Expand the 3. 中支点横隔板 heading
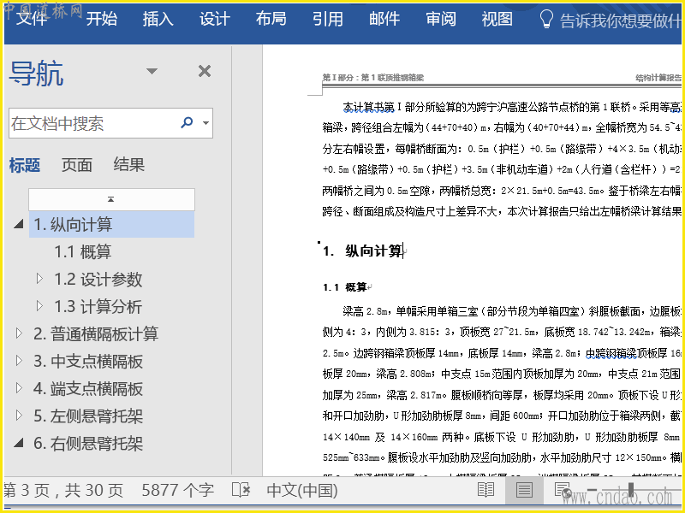Image resolution: width=685 pixels, height=513 pixels. pyautogui.click(x=19, y=360)
